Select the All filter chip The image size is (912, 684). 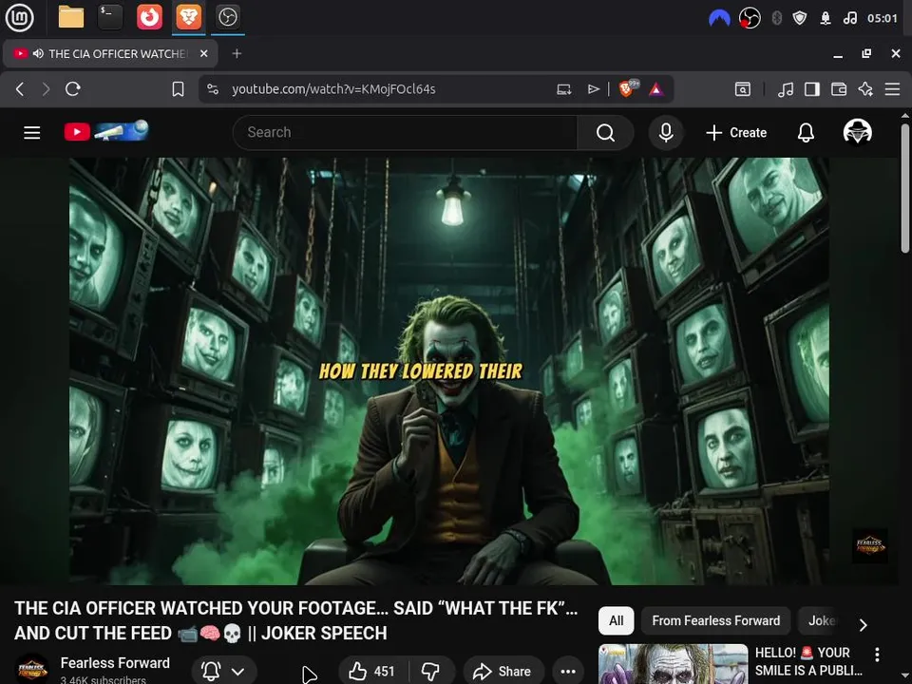[616, 620]
